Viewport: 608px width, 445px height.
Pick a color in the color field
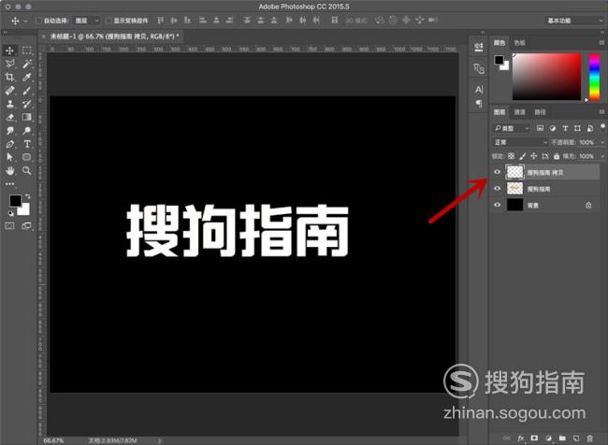click(547, 77)
